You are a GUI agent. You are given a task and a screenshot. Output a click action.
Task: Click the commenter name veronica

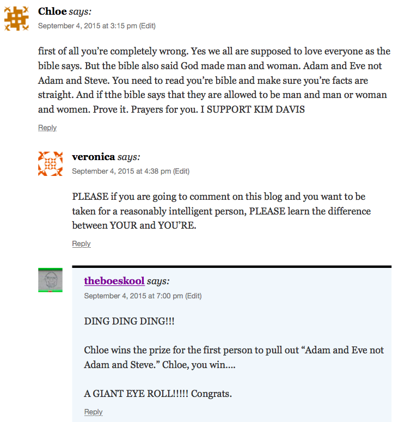93,157
